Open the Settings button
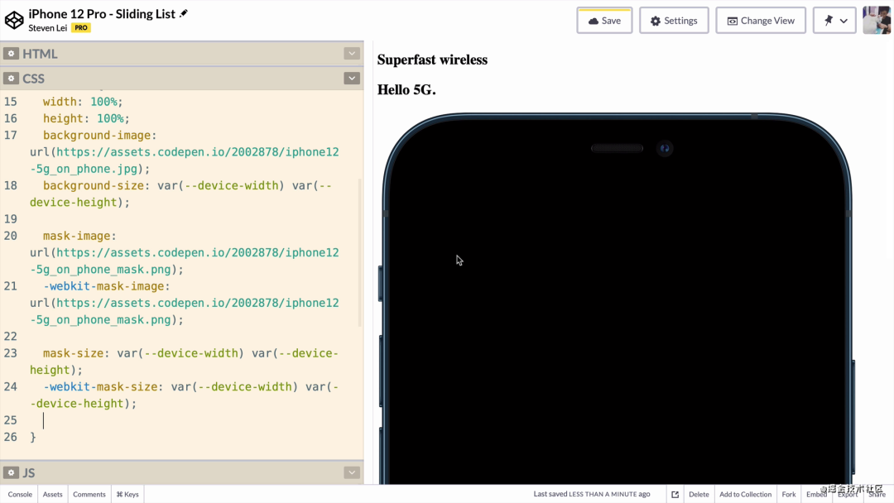894x503 pixels. (x=674, y=21)
